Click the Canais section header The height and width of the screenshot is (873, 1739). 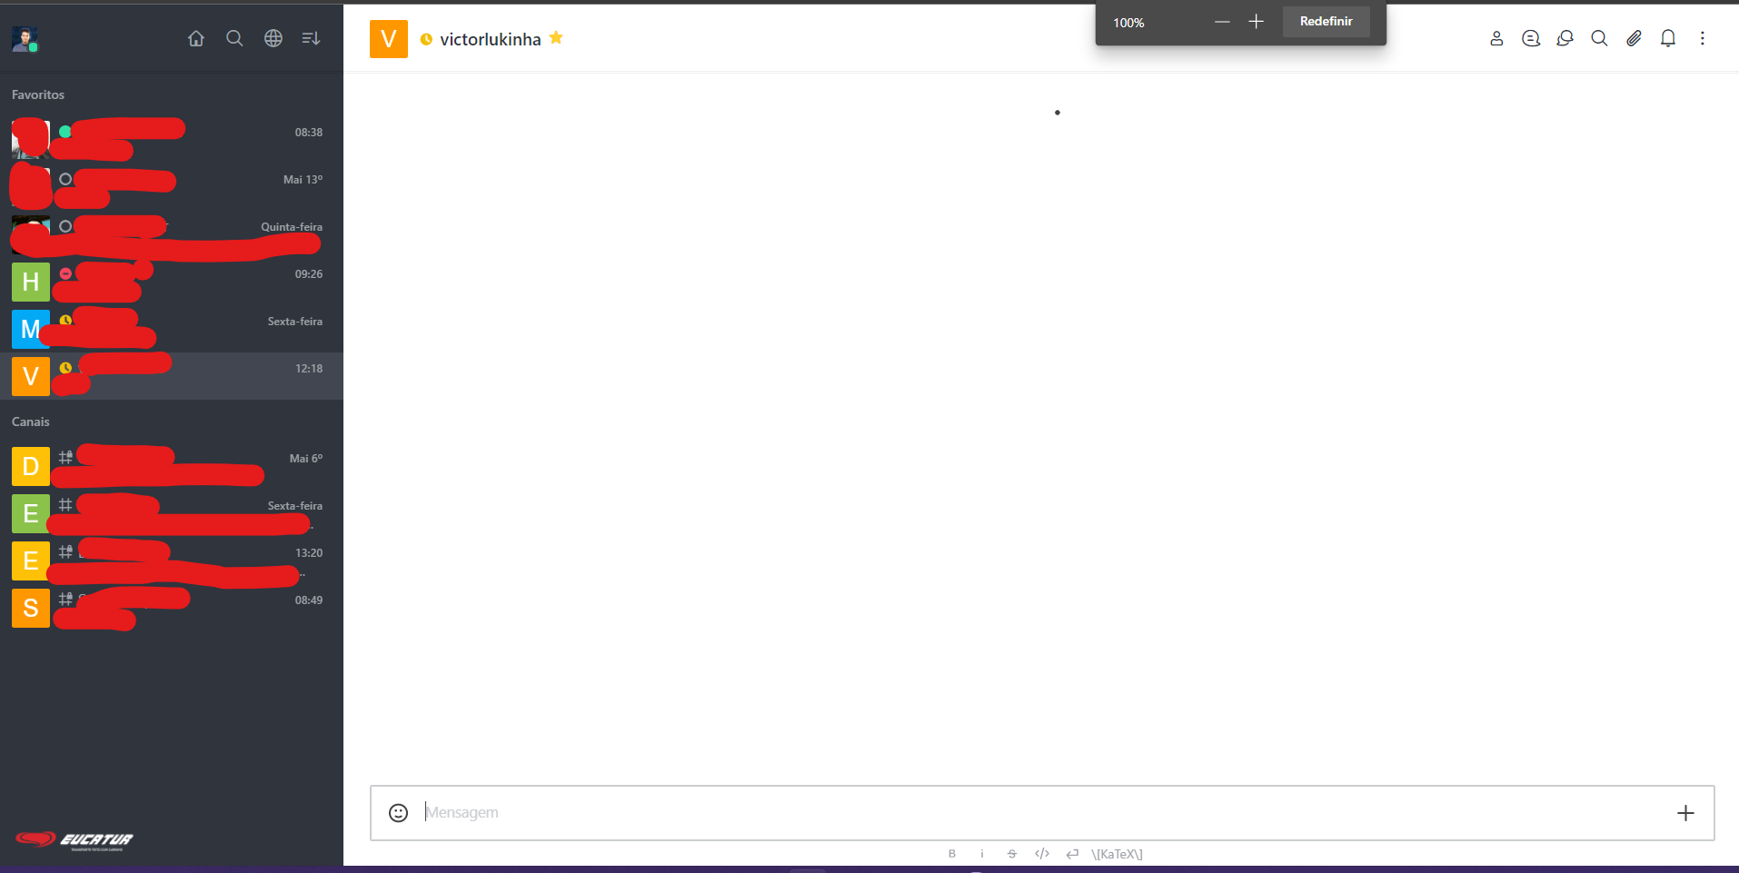[31, 422]
